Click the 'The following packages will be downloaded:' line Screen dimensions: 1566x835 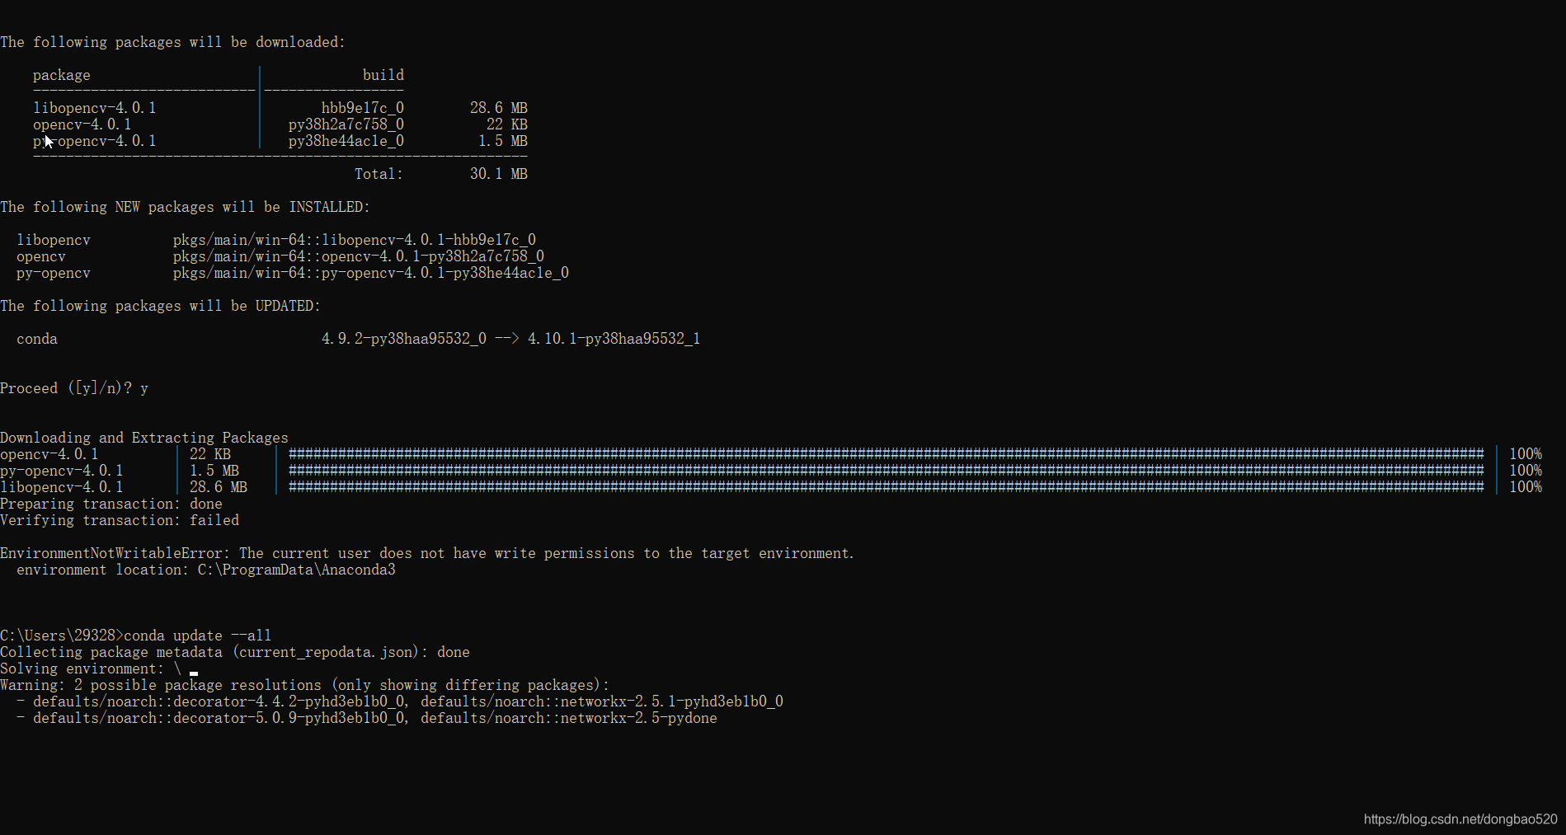173,42
